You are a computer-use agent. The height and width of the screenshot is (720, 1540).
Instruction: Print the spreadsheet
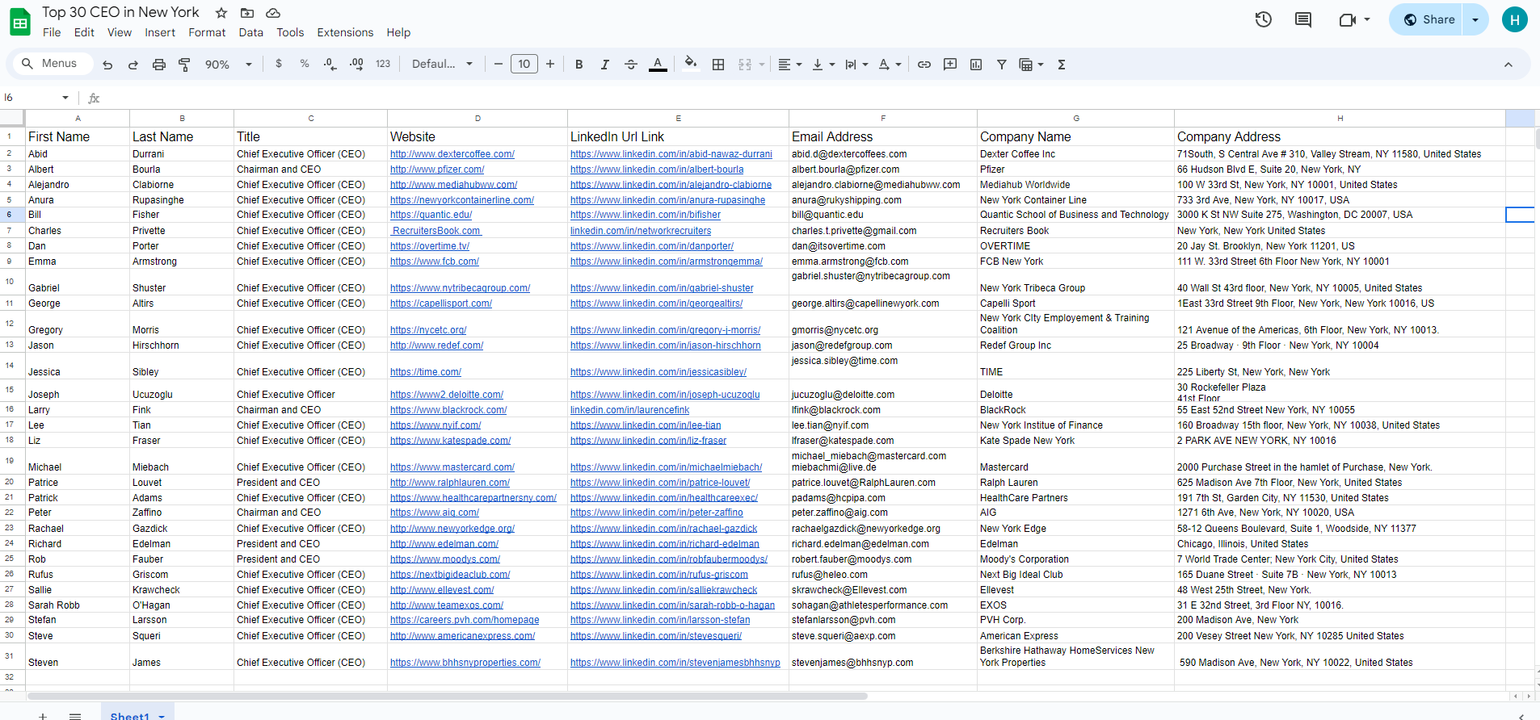pos(159,65)
